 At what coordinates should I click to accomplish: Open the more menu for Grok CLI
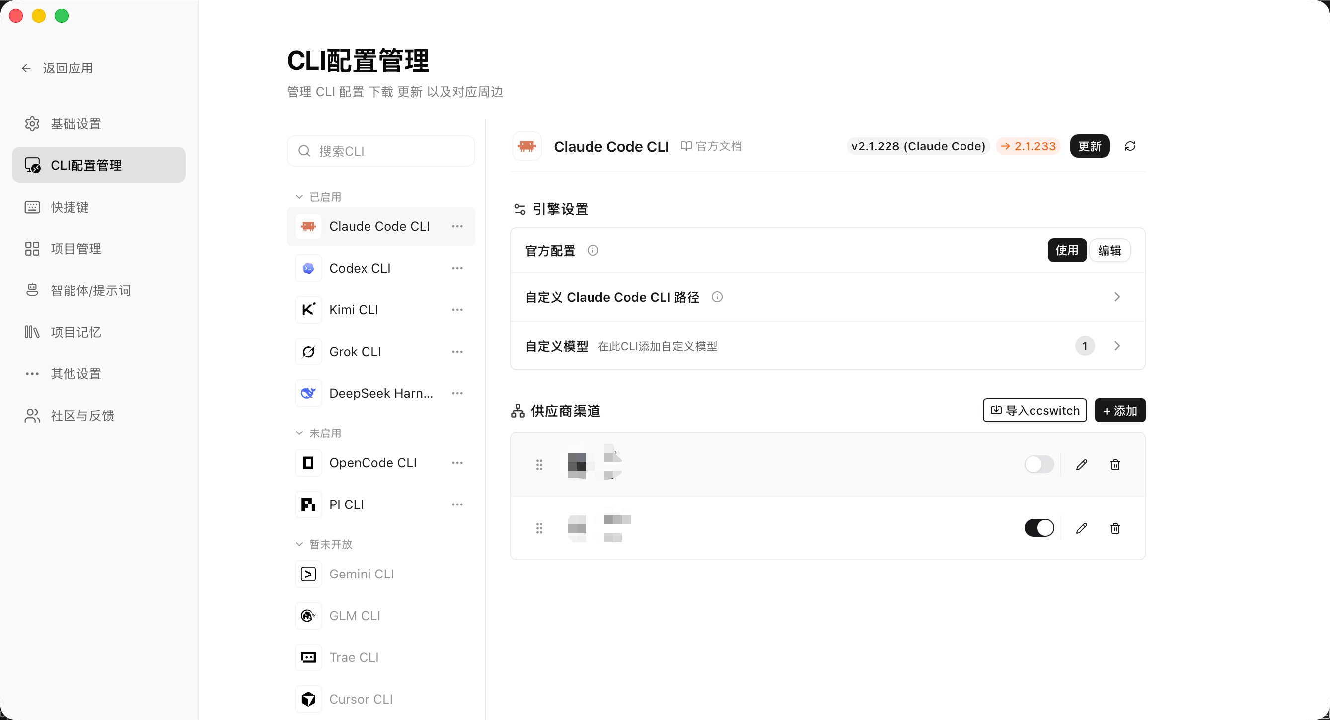(457, 352)
